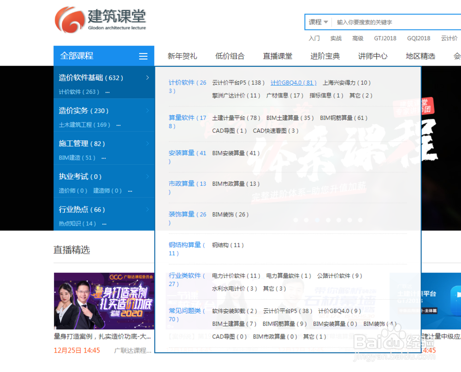The image size is (461, 372).
Task: Expand the 造价实务 category arrow
Action: pos(148,111)
